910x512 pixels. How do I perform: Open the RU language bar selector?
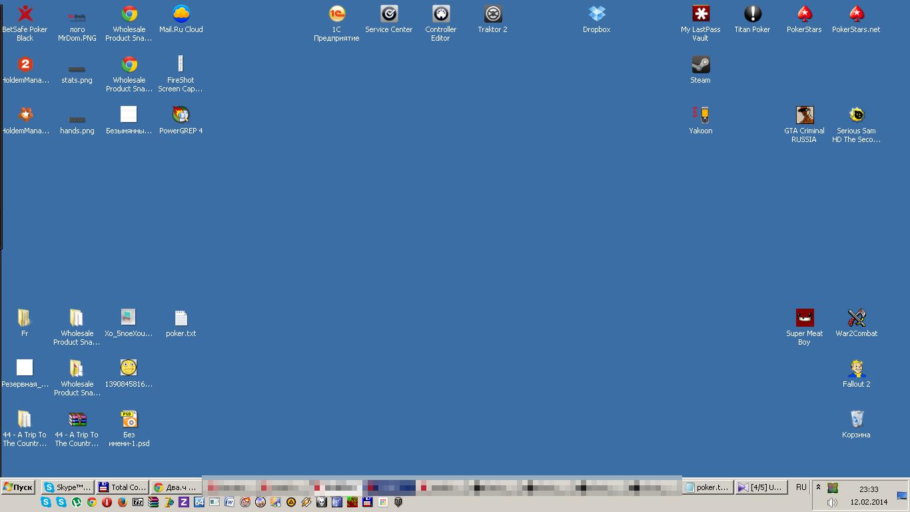click(801, 487)
